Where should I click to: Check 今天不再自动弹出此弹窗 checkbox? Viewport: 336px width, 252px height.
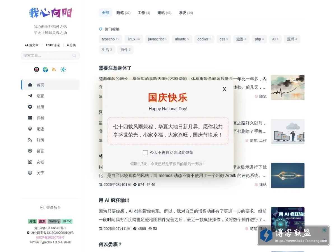click(x=145, y=153)
